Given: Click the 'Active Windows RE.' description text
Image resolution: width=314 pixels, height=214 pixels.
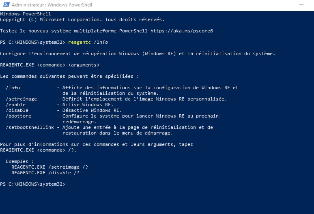Looking at the screenshot, I should point(91,105).
